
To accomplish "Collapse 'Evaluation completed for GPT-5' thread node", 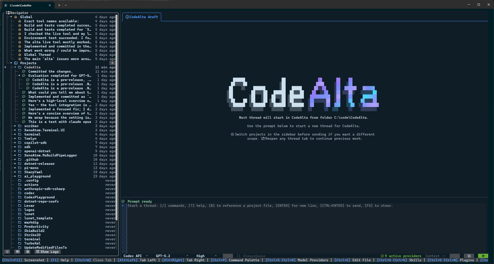I will [x=19, y=76].
